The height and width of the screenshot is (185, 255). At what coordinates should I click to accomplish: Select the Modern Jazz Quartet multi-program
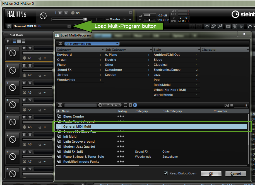click(x=151, y=147)
